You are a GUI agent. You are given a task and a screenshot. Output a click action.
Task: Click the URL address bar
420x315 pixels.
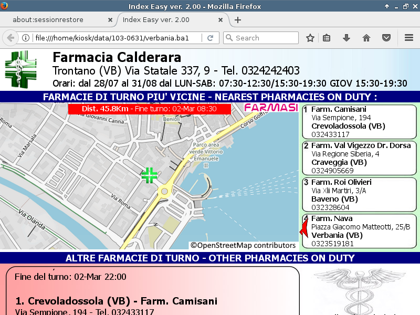tap(115, 38)
